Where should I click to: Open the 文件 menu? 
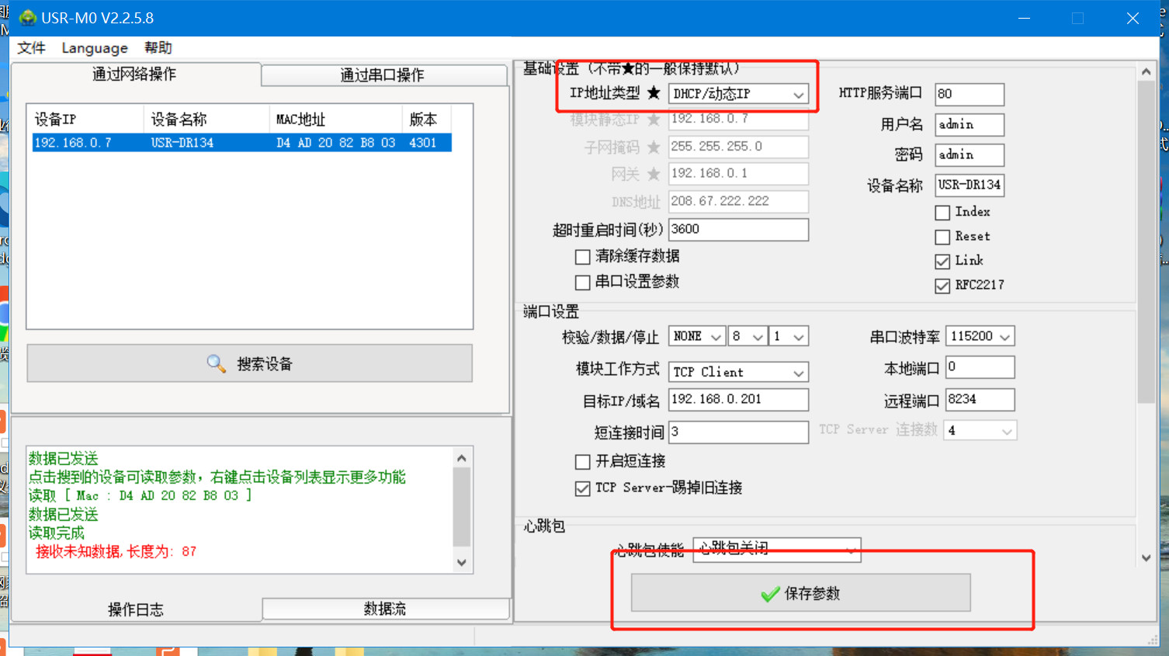click(x=31, y=48)
